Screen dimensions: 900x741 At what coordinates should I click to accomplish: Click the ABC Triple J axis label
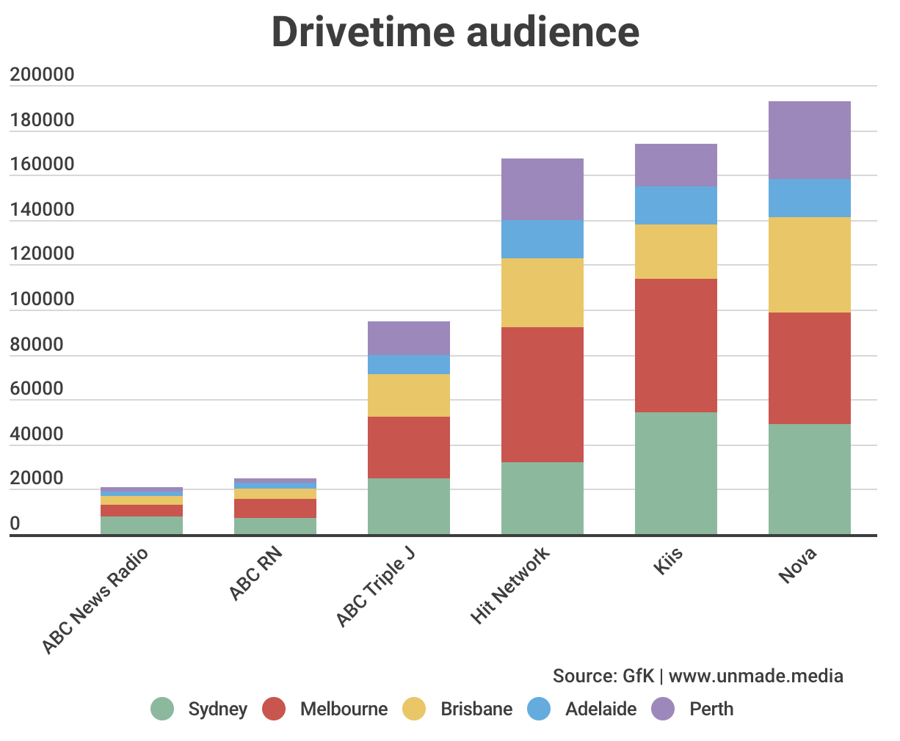376,588
